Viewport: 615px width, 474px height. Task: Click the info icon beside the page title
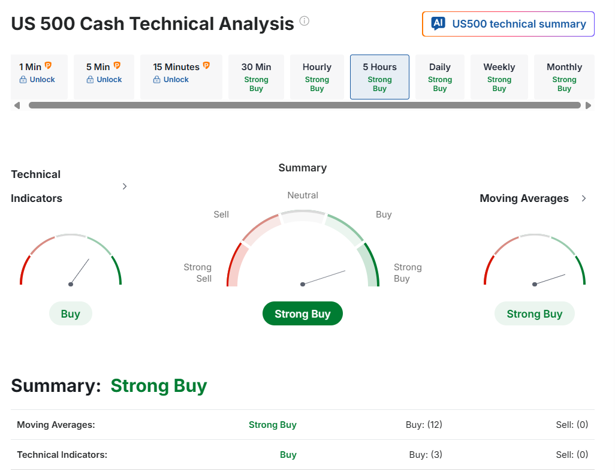pyautogui.click(x=305, y=22)
